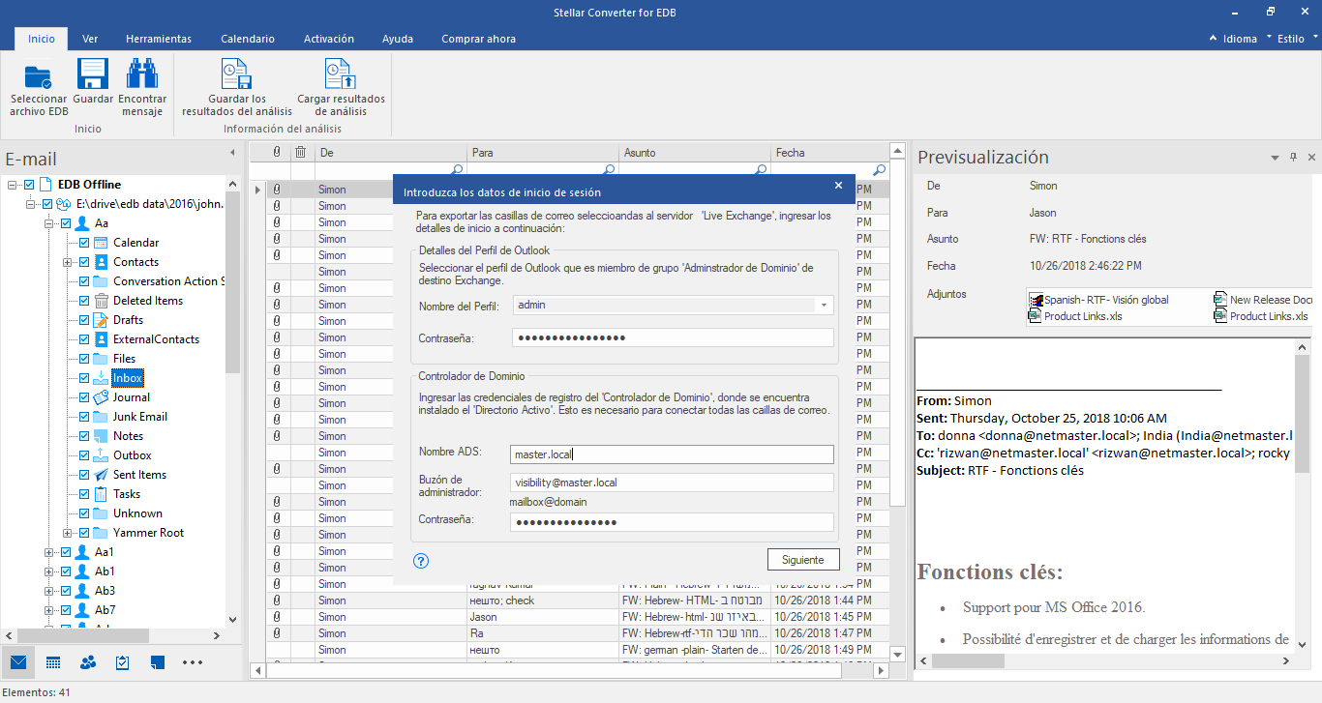Click the help question mark icon in dialog
The height and width of the screenshot is (703, 1322).
(421, 560)
